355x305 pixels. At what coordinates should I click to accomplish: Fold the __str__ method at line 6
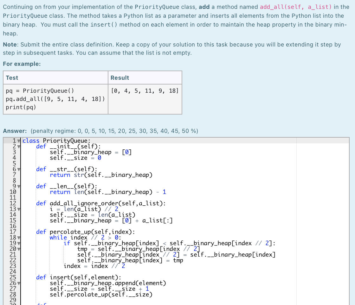point(19,170)
